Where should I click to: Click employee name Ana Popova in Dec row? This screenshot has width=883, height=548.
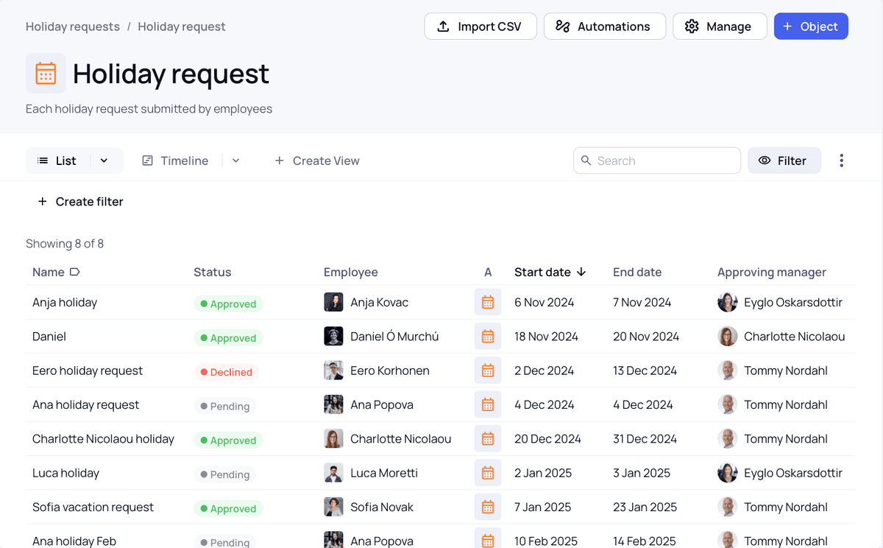382,404
